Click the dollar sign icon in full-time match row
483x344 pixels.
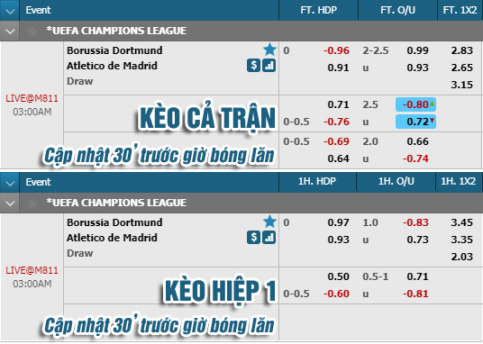point(253,66)
